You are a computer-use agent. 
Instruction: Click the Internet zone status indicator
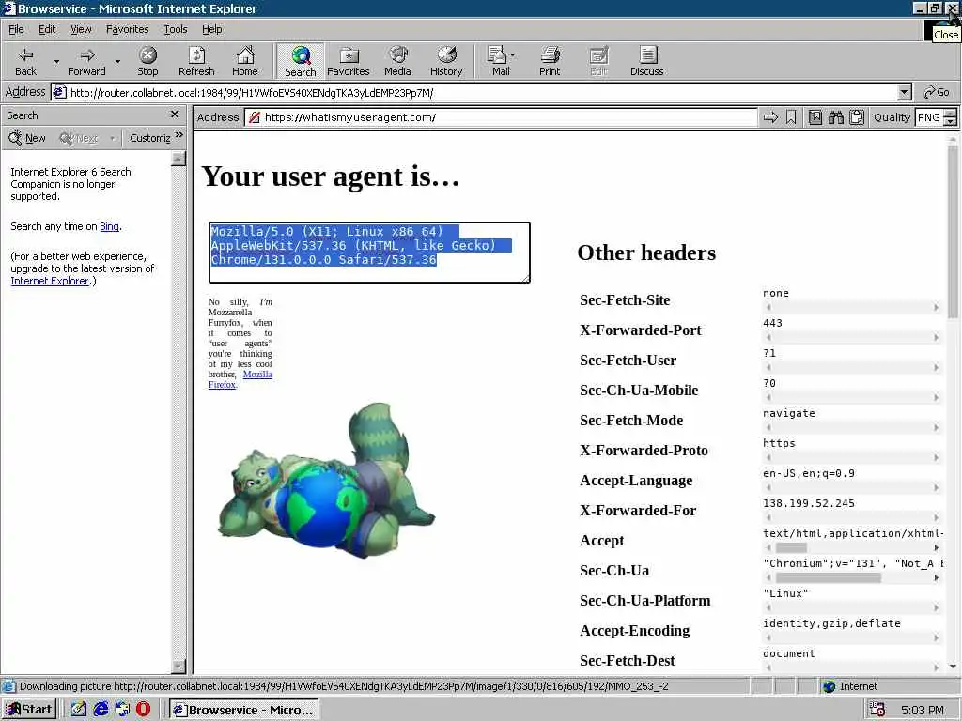[851, 686]
